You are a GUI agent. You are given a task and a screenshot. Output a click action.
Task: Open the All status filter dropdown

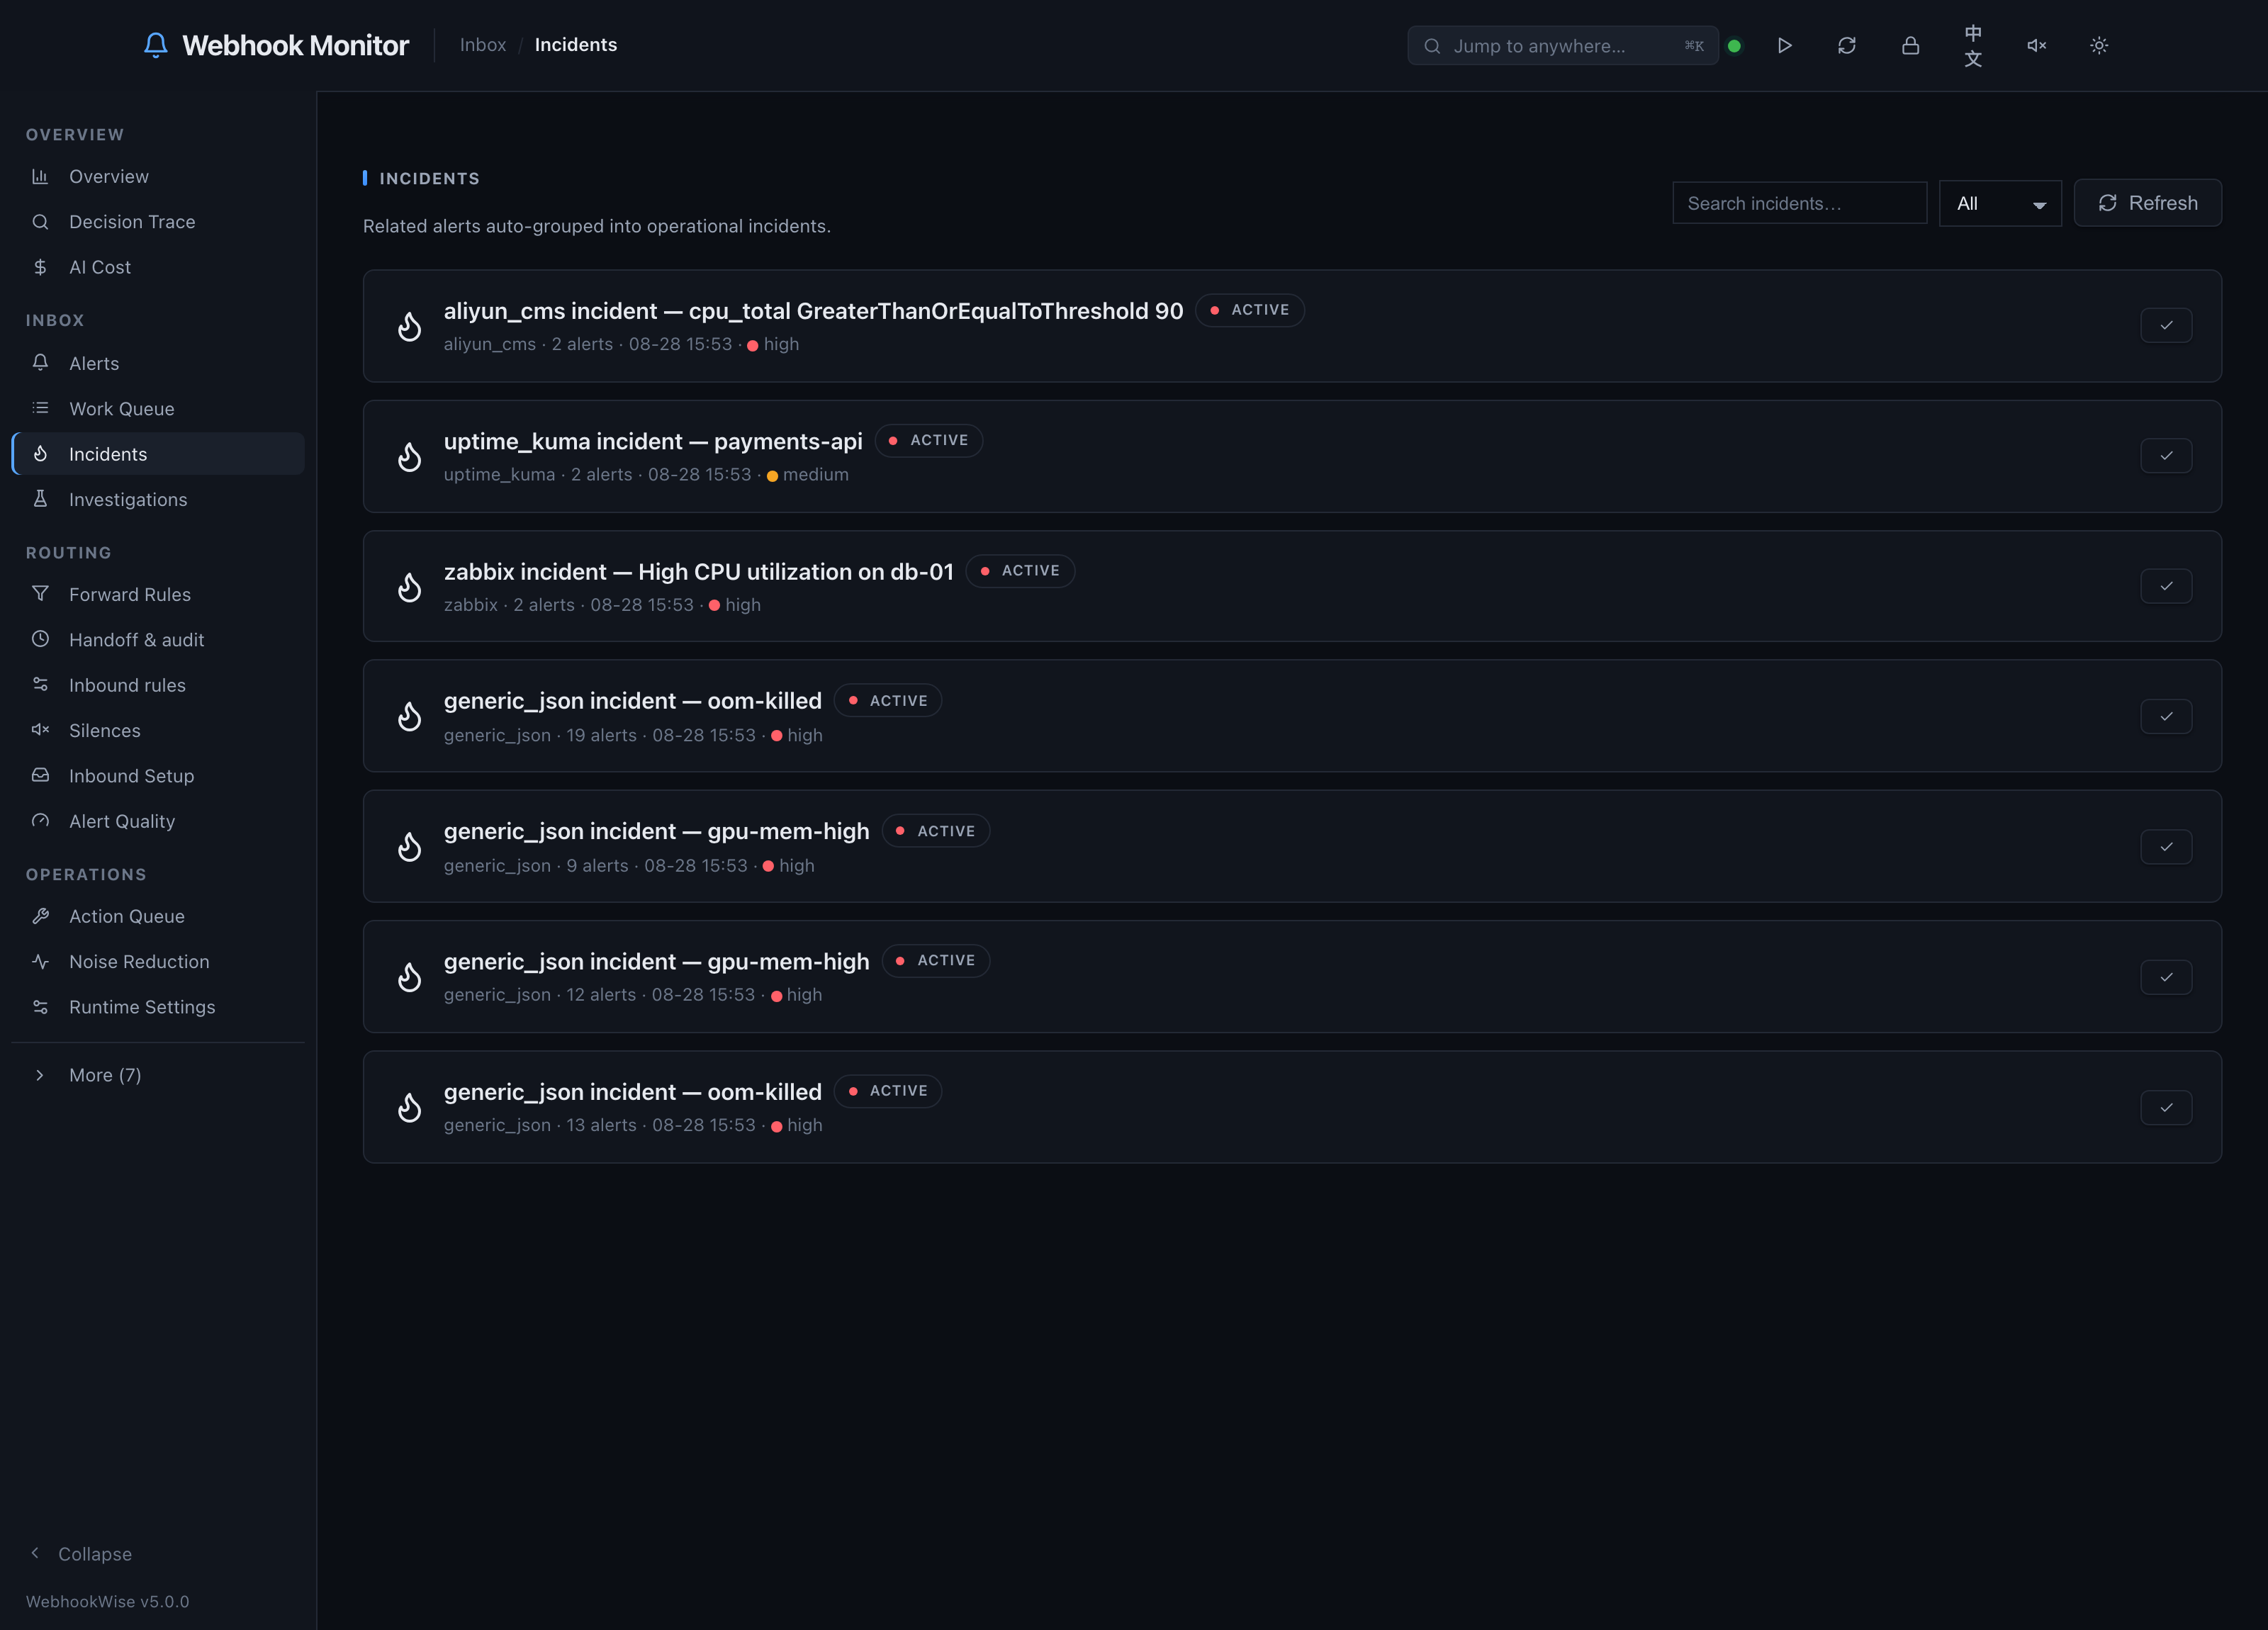pyautogui.click(x=2000, y=204)
